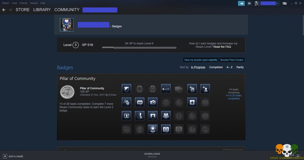
Task: Click the speech bubble with bar task icon
Action: pyautogui.click(x=140, y=102)
